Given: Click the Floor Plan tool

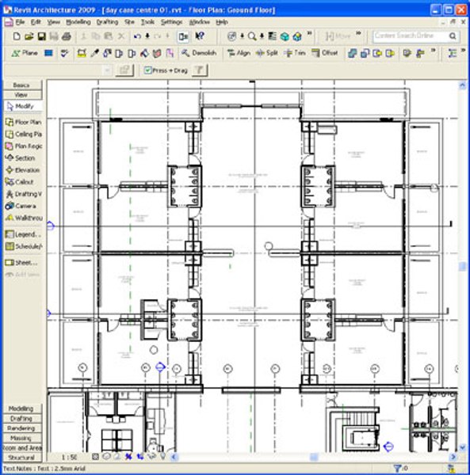Looking at the screenshot, I should click(x=23, y=122).
